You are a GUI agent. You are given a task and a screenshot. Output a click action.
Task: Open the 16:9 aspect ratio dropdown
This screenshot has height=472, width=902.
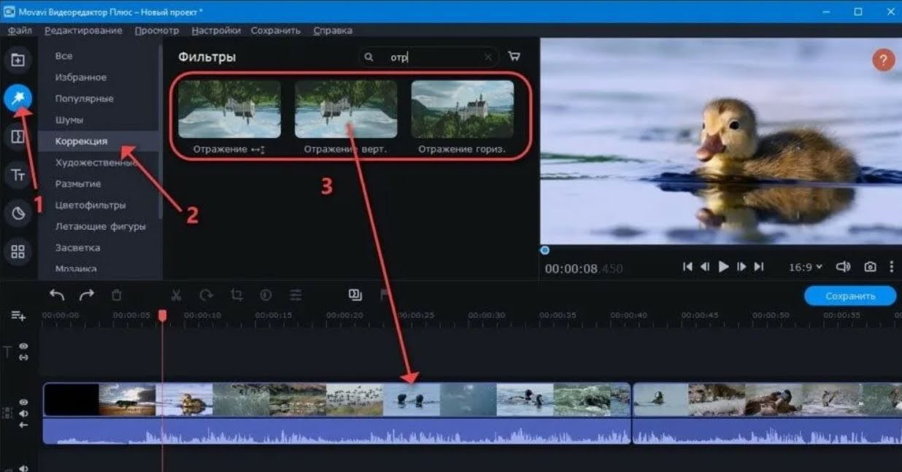[x=805, y=267]
